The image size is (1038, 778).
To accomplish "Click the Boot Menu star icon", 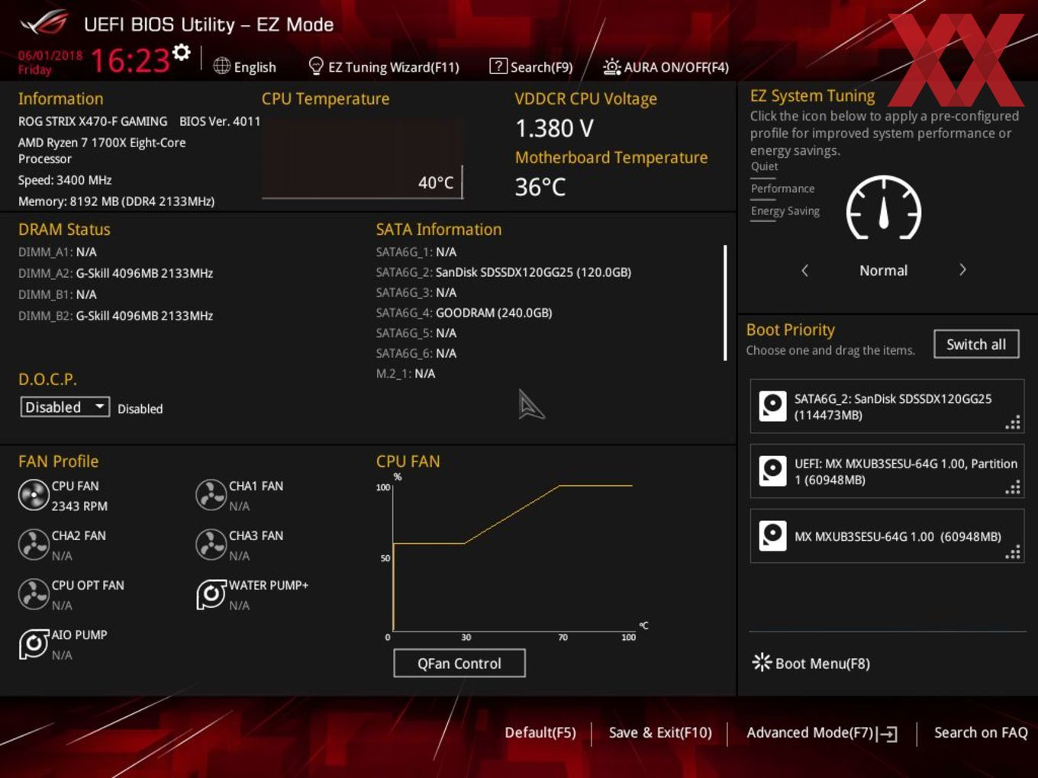I will click(762, 663).
